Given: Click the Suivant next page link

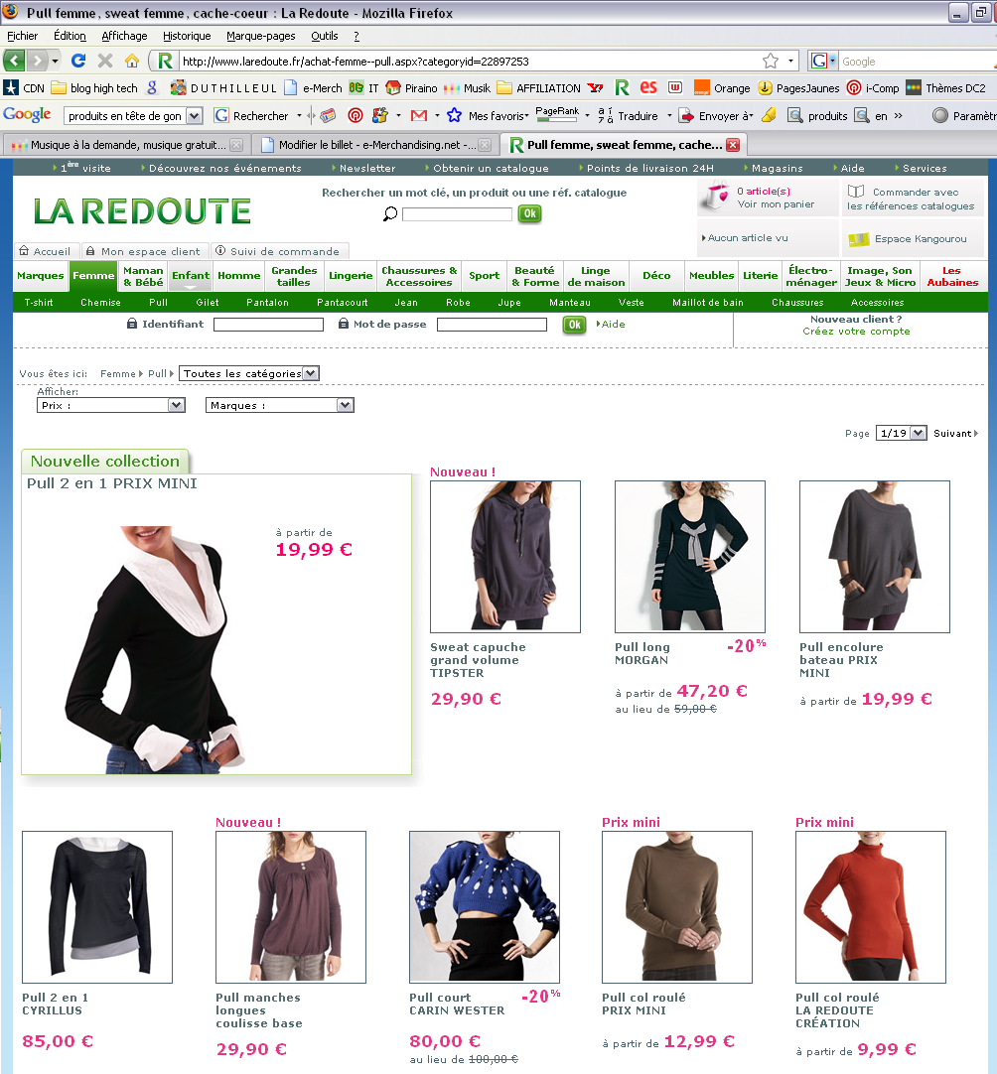Looking at the screenshot, I should click(x=955, y=434).
